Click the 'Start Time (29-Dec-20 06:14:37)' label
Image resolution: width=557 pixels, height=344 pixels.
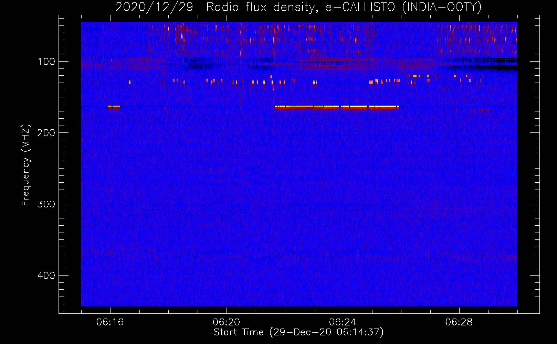[x=298, y=332]
